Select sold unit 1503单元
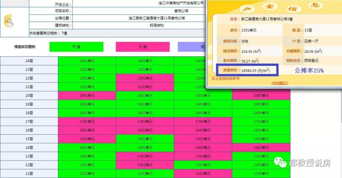Viewport: 342px width, 178px height. 203,139
